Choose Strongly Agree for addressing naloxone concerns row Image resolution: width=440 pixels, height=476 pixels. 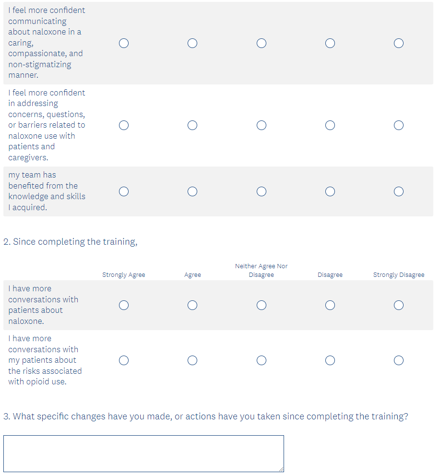(x=124, y=125)
